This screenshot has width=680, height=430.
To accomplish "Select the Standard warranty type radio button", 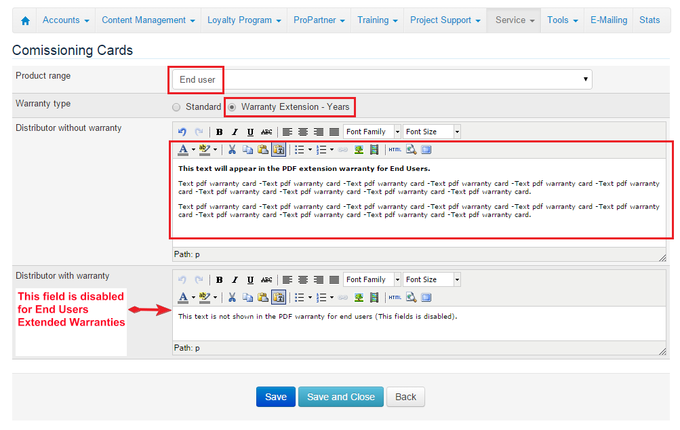I will (x=176, y=107).
